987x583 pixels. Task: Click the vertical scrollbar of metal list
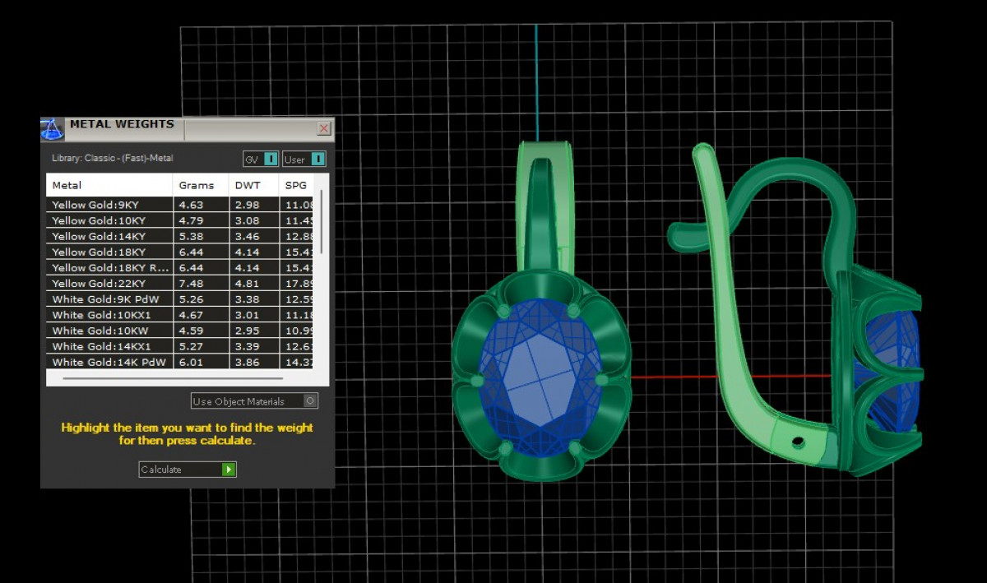point(321,222)
